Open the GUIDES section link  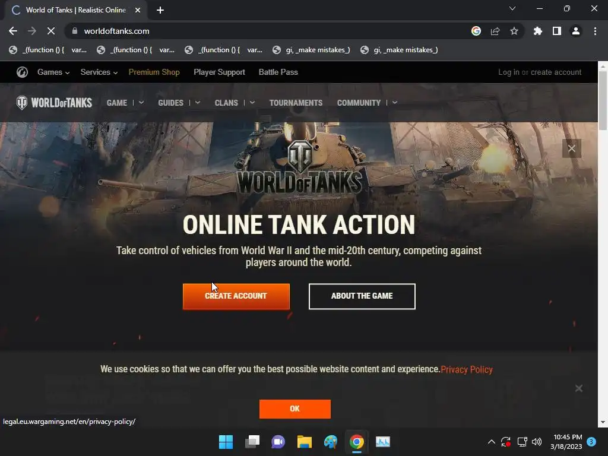170,103
